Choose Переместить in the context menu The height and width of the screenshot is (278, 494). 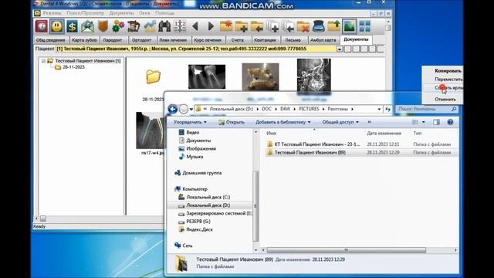click(x=448, y=80)
